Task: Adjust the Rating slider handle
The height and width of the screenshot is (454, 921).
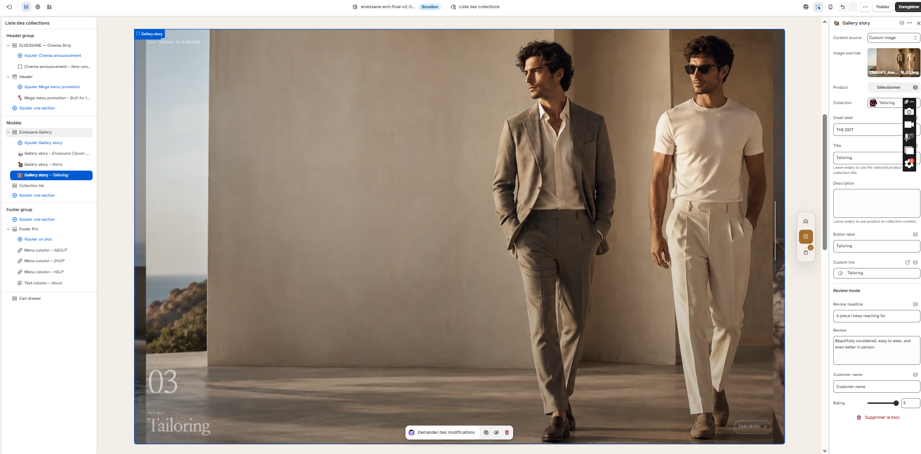Action: [x=896, y=403]
